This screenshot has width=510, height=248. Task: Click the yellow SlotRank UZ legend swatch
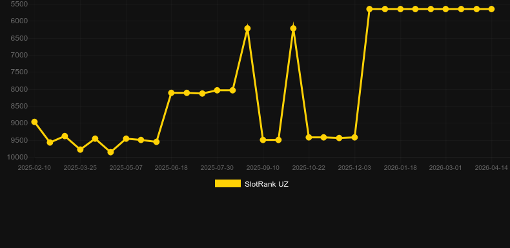click(x=228, y=183)
